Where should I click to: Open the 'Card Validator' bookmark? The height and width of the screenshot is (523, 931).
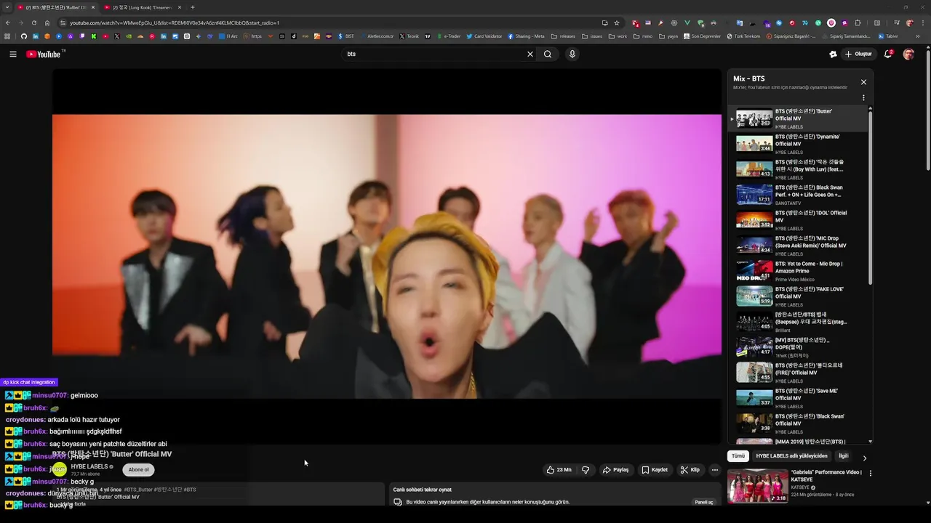(x=484, y=36)
